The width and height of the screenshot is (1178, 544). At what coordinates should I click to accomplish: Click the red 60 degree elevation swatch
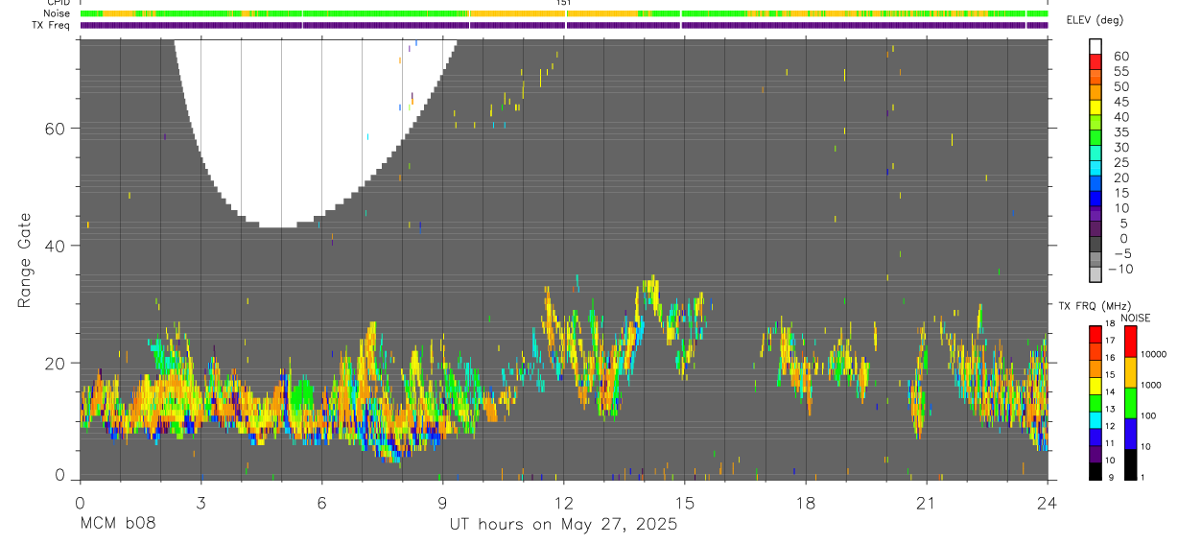(x=1096, y=63)
